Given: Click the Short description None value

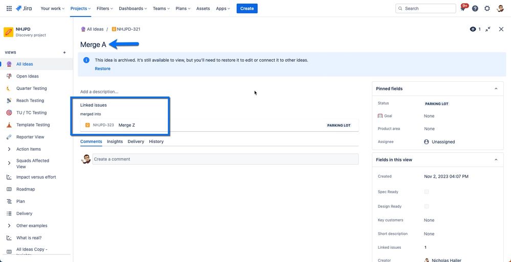Looking at the screenshot, I should (429, 234).
